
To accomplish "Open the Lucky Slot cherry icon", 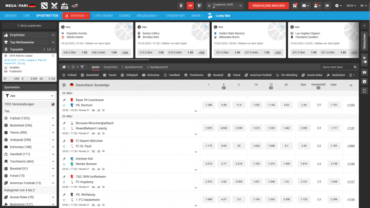I will click(x=210, y=16).
